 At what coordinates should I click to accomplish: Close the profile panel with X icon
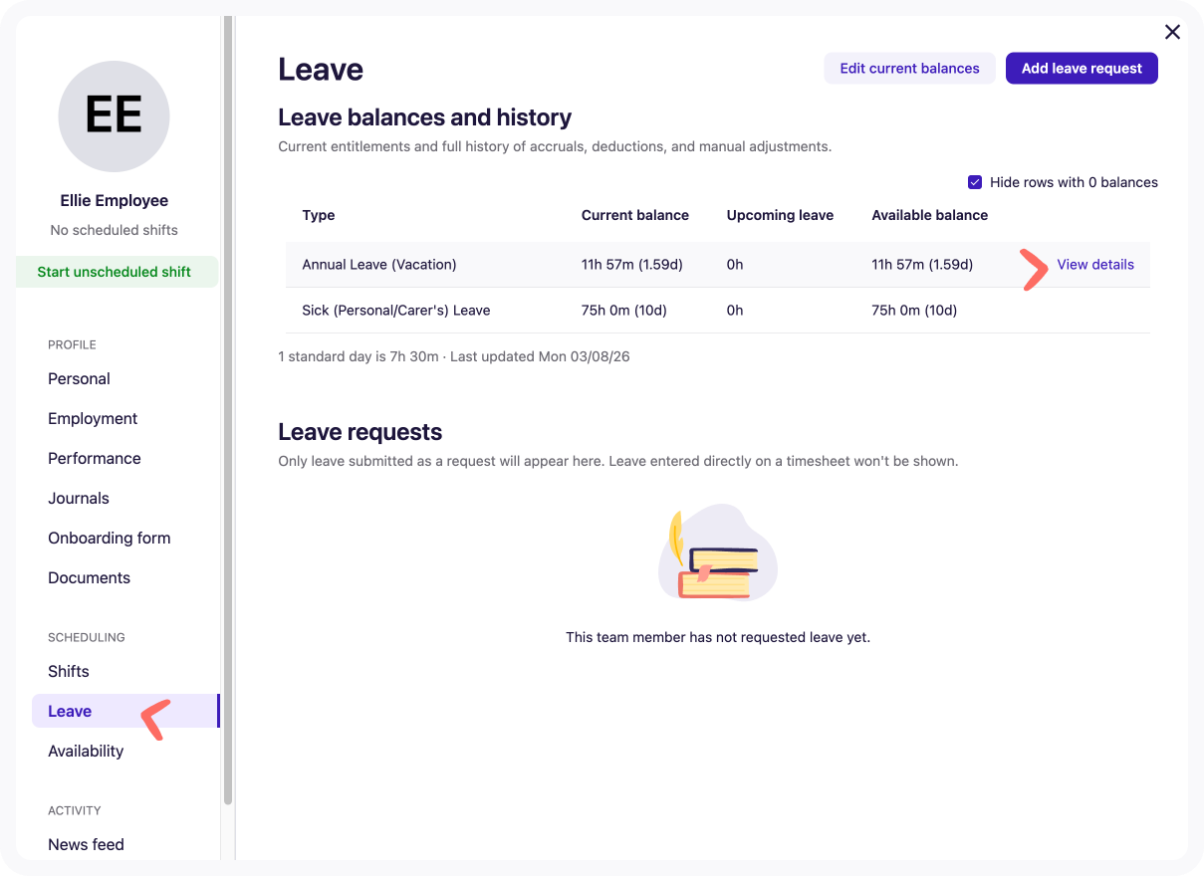pos(1172,32)
